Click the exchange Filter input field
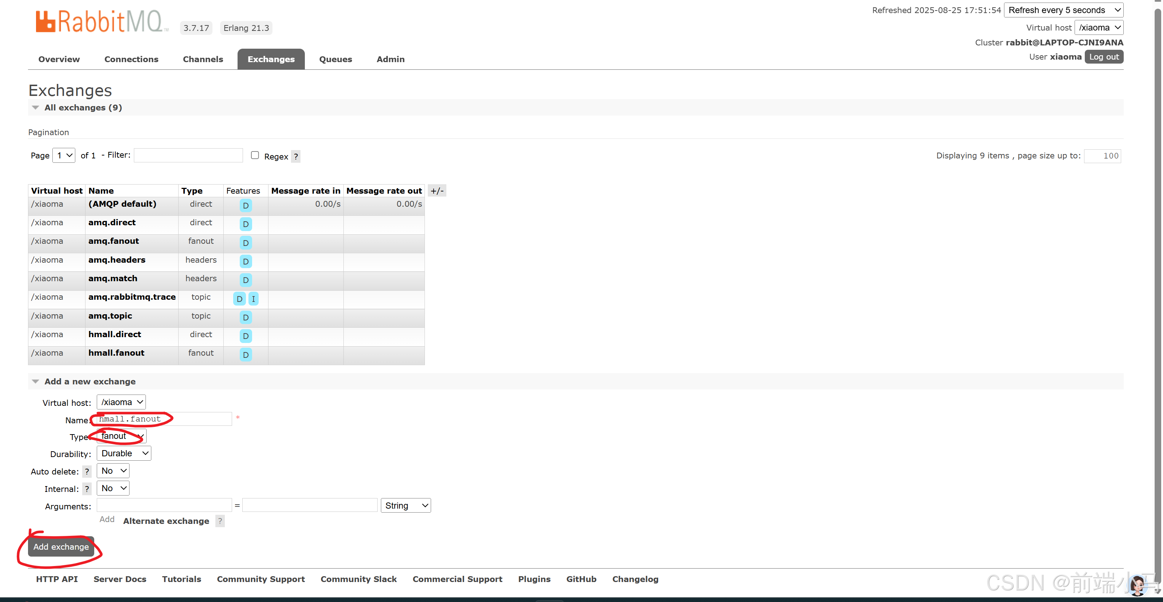The width and height of the screenshot is (1163, 602). (188, 155)
